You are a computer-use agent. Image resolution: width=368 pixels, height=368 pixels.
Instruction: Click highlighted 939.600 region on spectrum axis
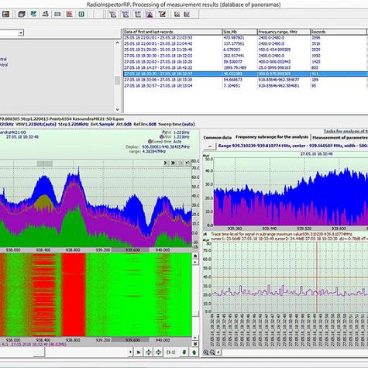pyautogui.click(x=130, y=250)
